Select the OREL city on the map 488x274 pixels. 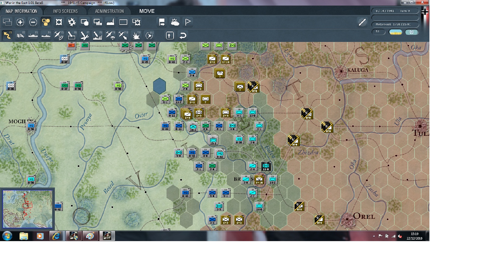347,219
